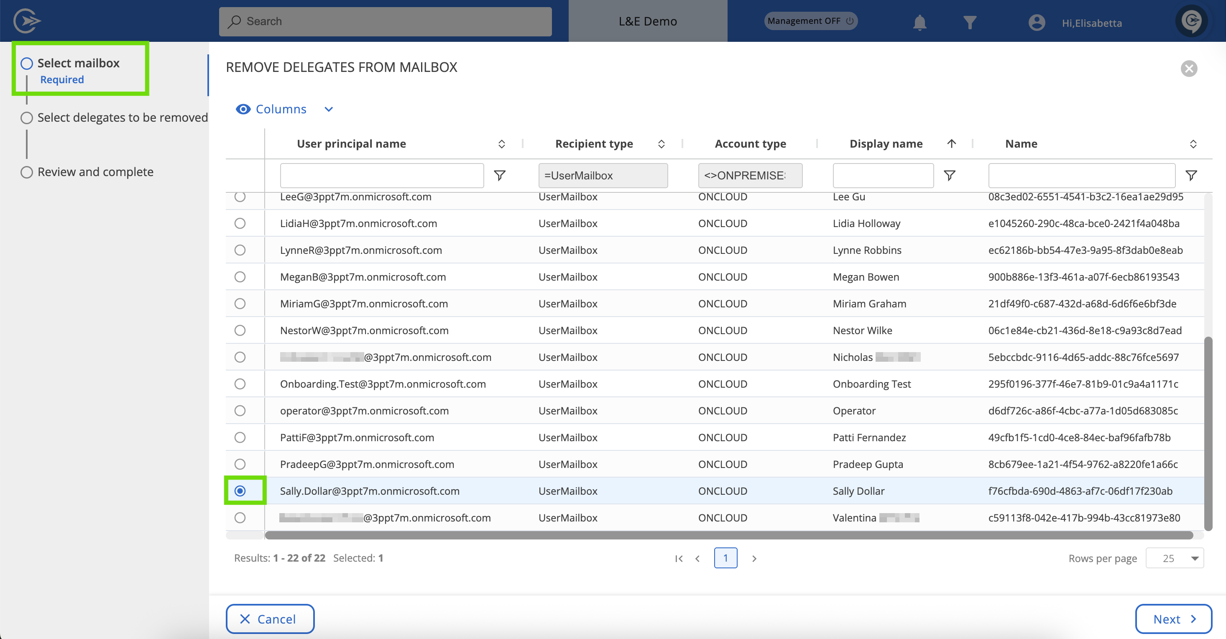Screen dimensions: 1226x639
Task: Apply the Name column filter funnel
Action: [x=1191, y=175]
